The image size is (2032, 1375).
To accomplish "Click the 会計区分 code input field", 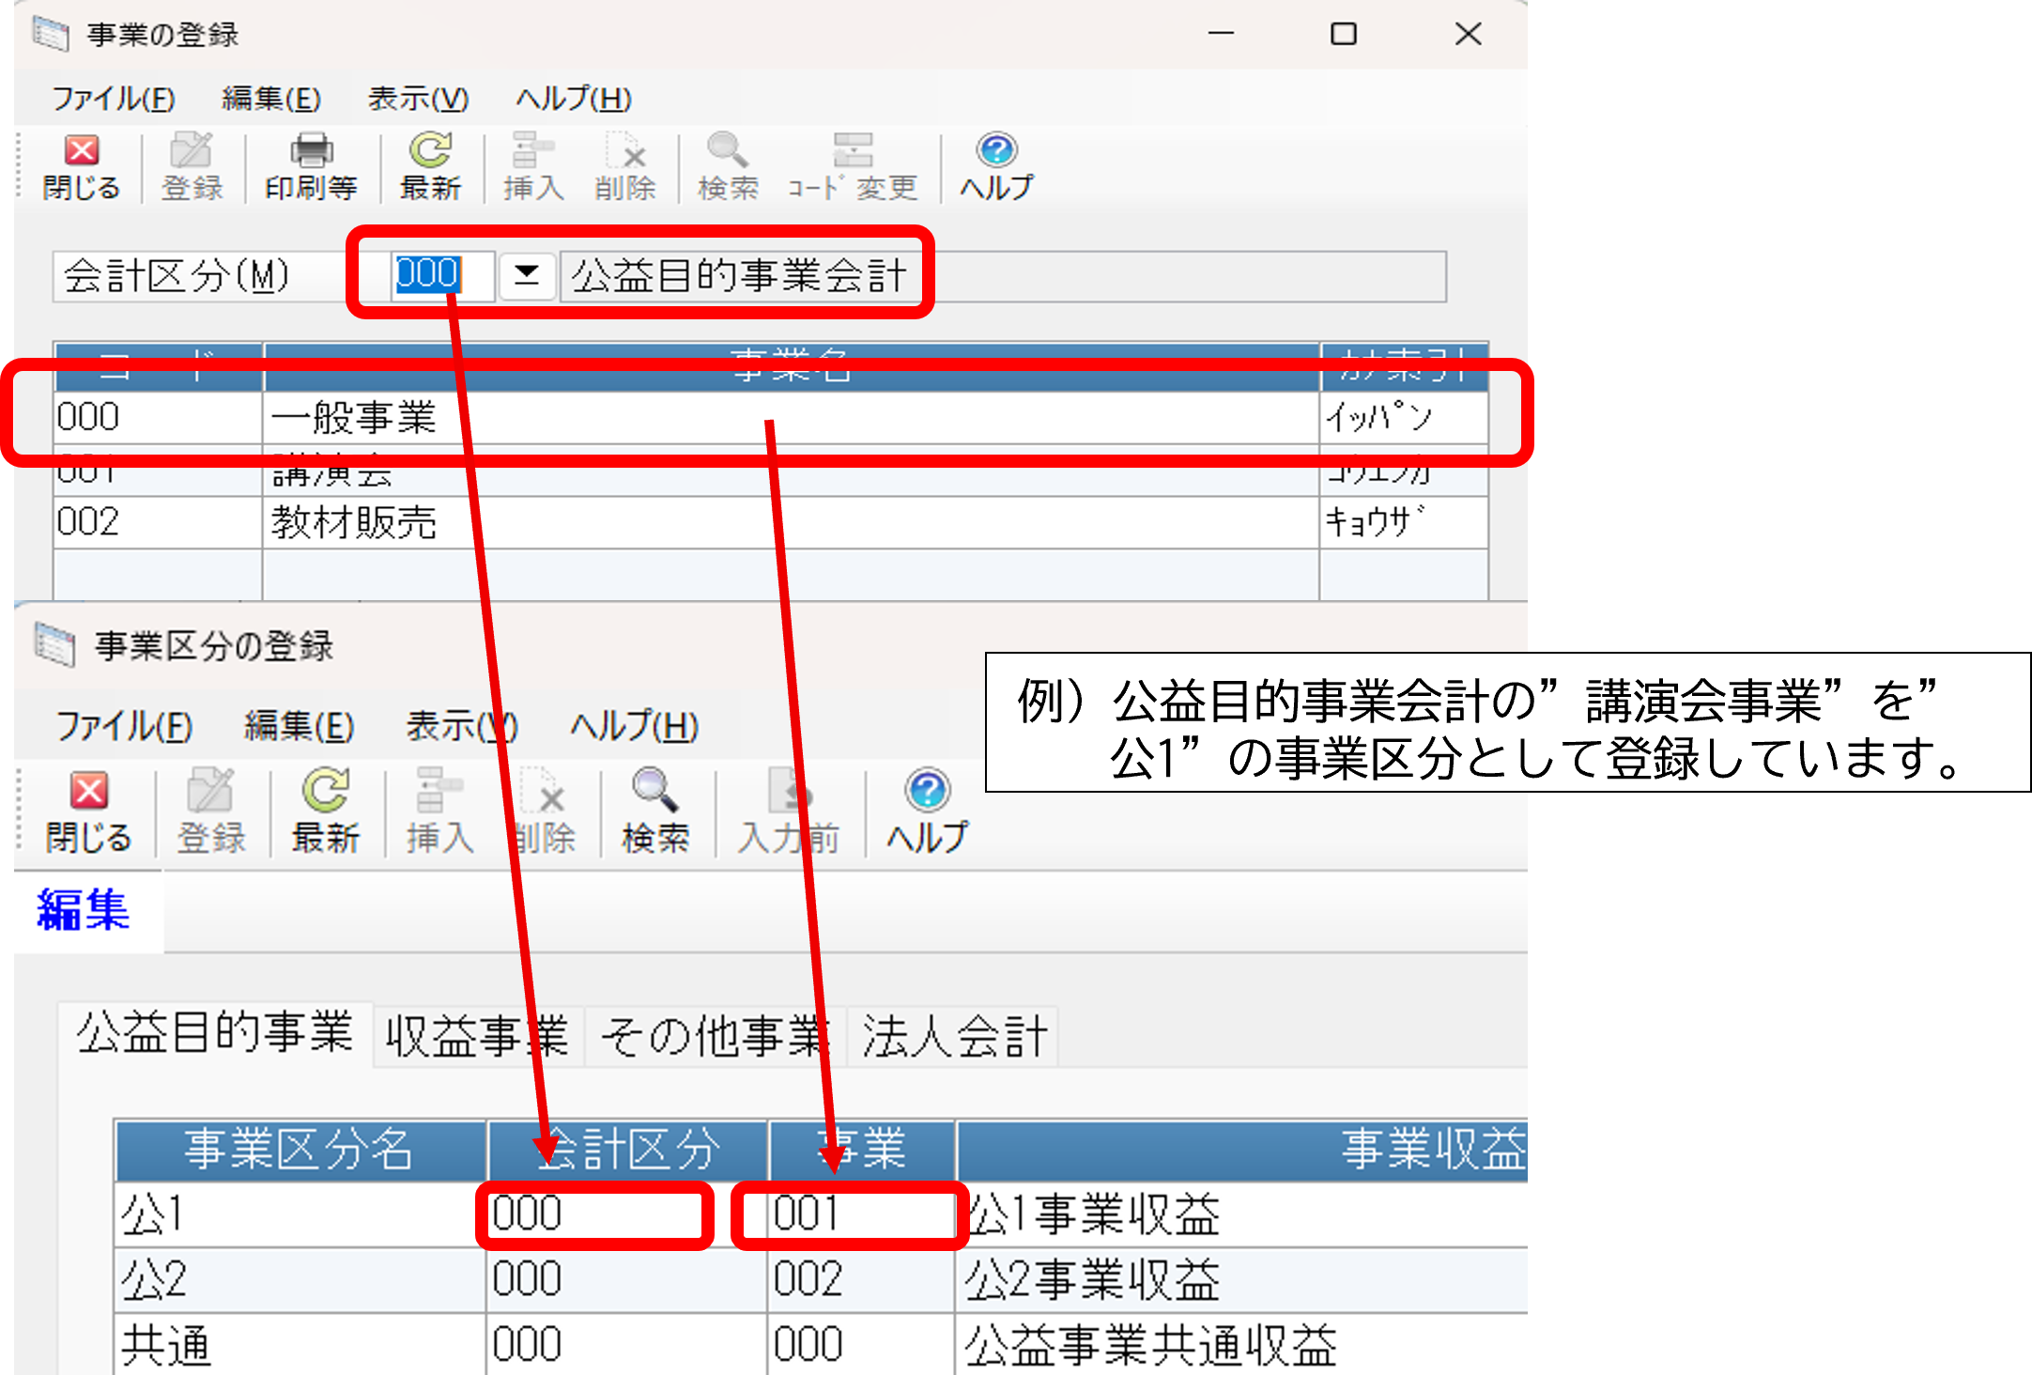I will [x=439, y=275].
